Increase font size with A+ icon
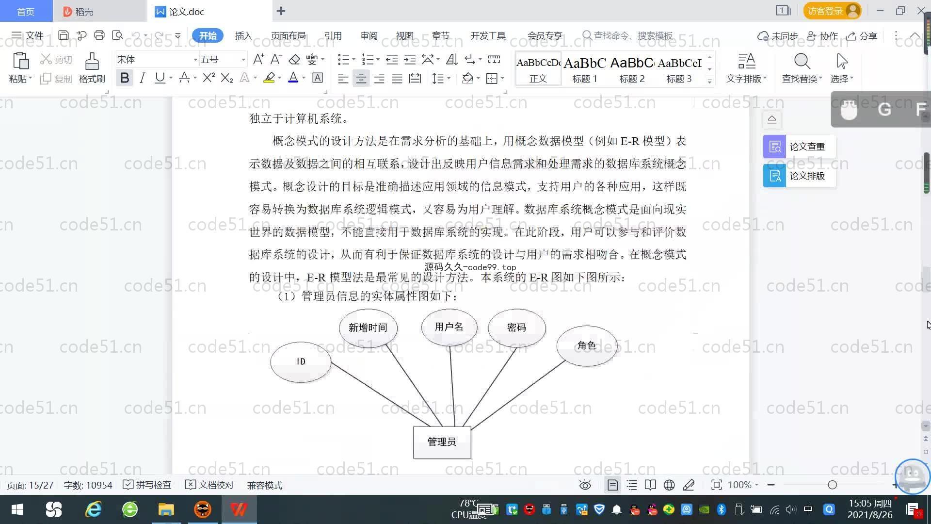This screenshot has width=931, height=524. [258, 59]
